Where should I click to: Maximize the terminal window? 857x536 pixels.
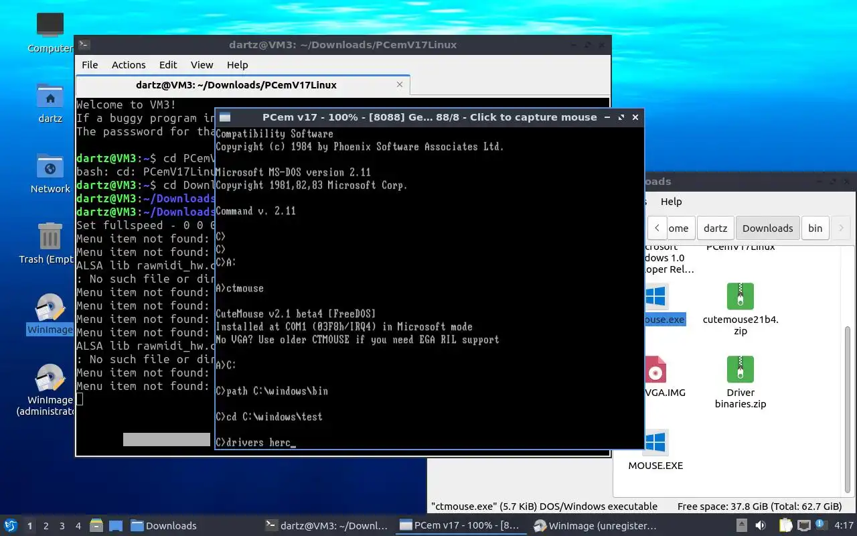tap(587, 45)
